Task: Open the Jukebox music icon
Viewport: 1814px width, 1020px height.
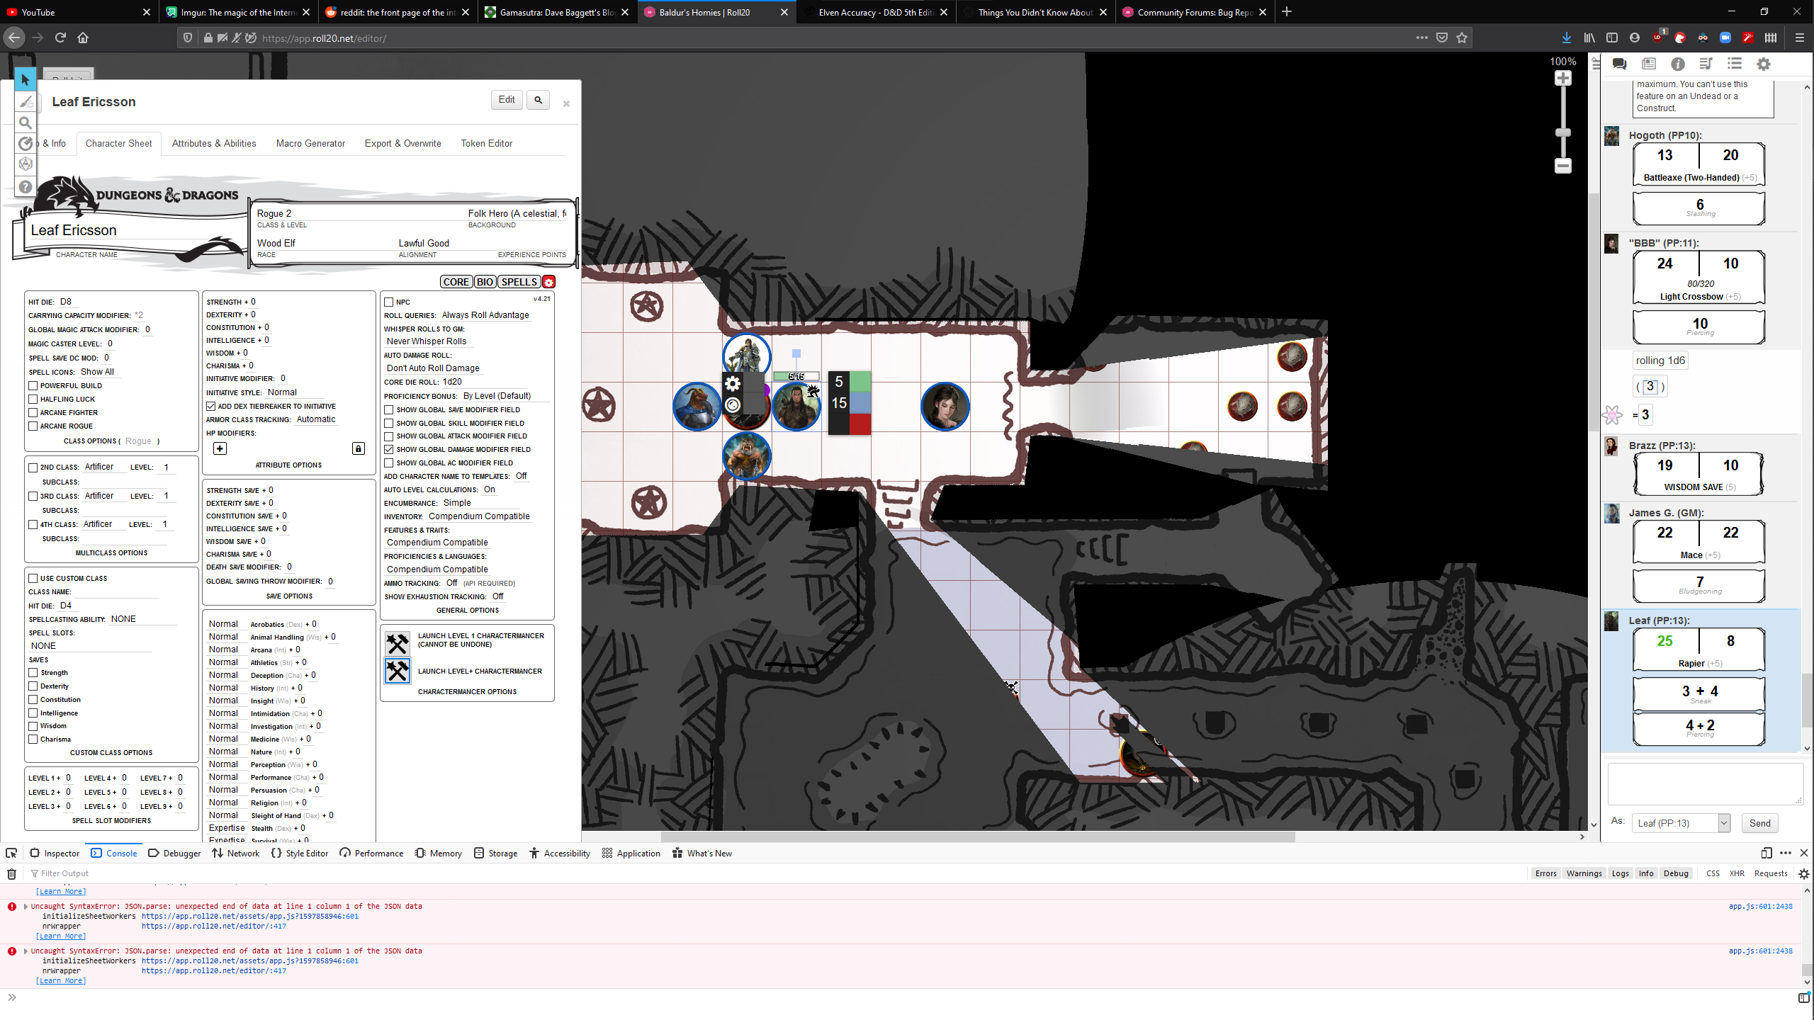Action: (1706, 64)
